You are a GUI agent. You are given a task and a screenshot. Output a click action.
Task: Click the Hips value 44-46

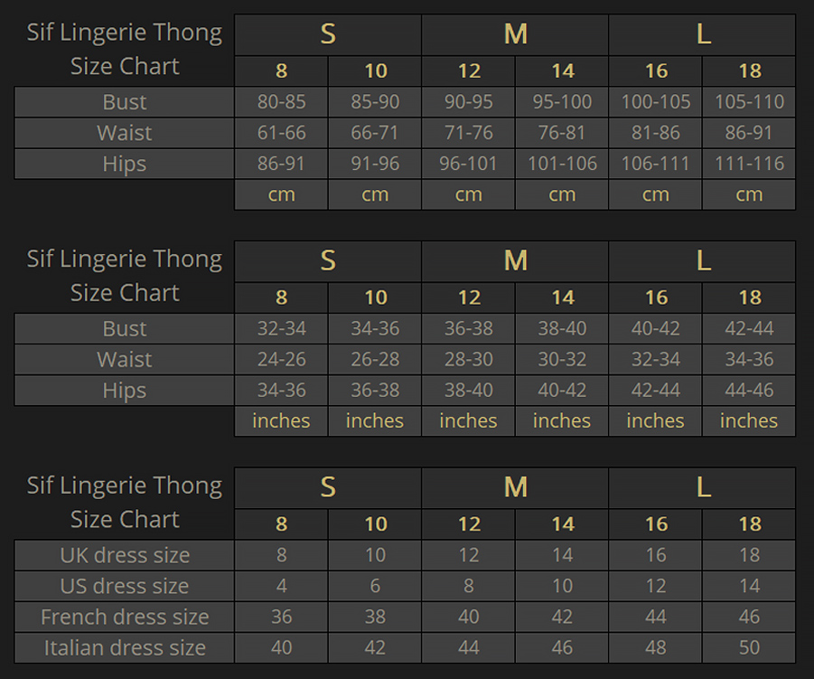tap(749, 391)
